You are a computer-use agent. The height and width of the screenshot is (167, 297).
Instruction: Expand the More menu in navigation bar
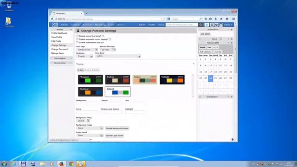coord(121,25)
